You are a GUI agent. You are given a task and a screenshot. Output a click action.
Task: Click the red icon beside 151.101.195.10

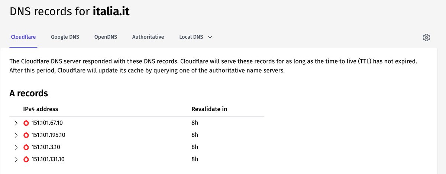[26, 135]
